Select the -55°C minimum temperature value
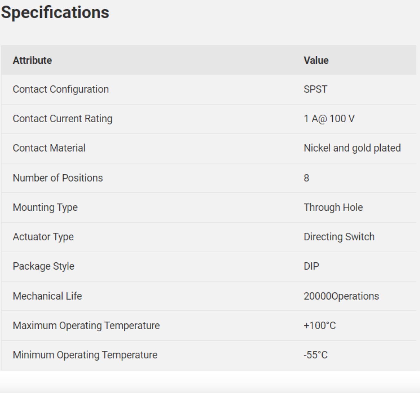Image resolution: width=420 pixels, height=393 pixels. pyautogui.click(x=315, y=355)
